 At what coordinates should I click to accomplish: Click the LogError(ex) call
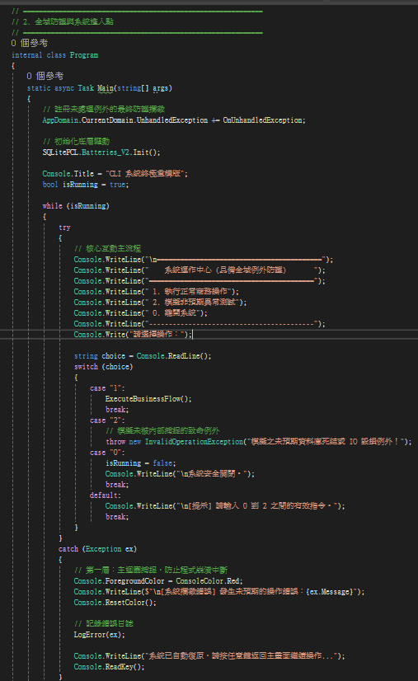click(100, 635)
